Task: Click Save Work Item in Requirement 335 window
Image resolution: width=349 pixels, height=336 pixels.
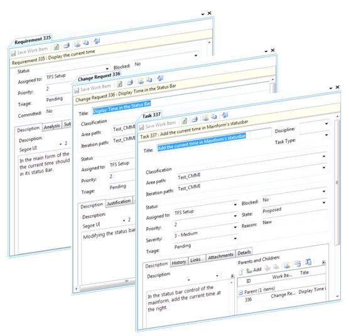Action: click(x=30, y=51)
